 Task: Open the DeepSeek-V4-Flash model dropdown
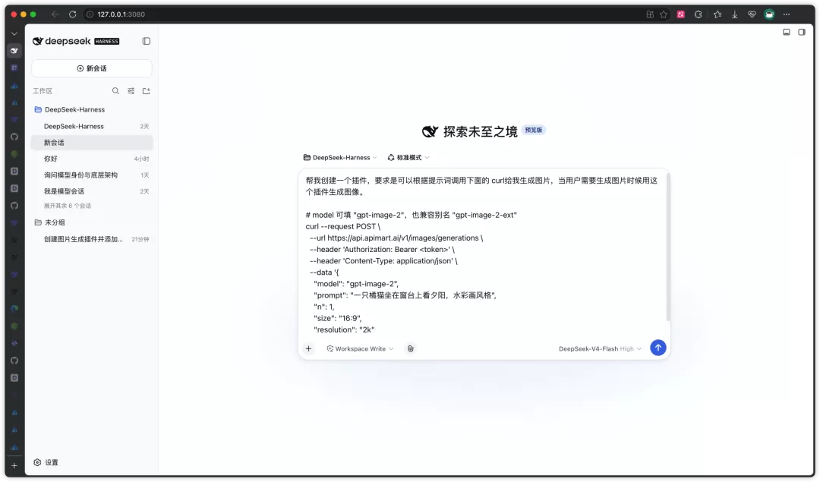[x=600, y=348]
